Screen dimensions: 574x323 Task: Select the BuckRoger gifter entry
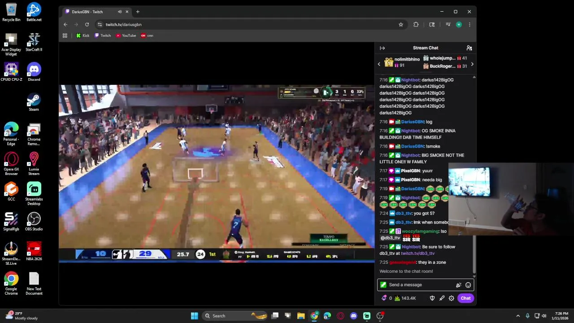[x=445, y=66]
